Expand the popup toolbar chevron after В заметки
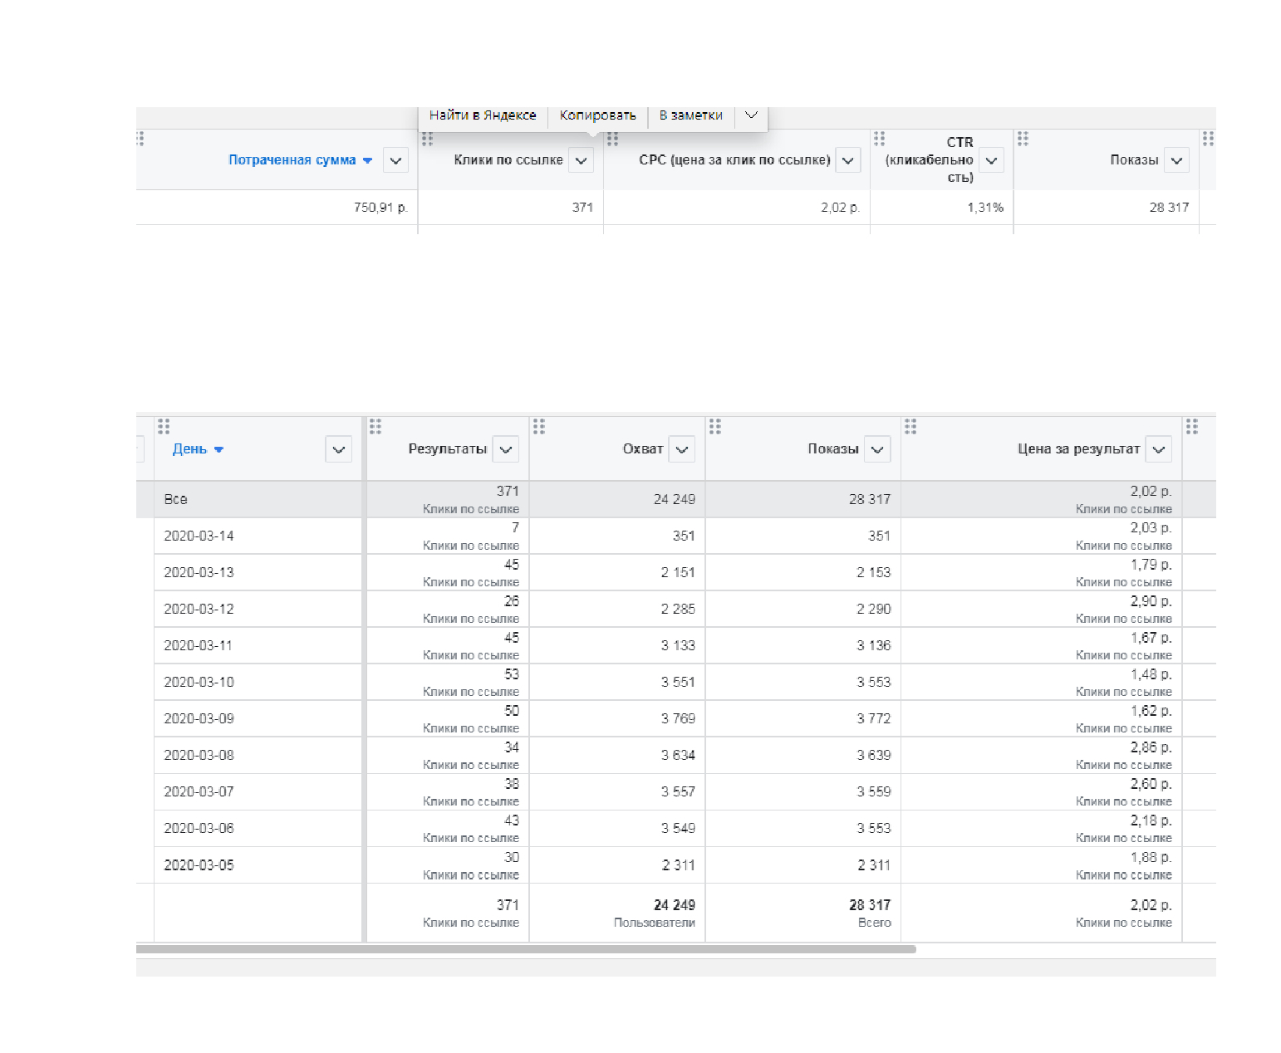 coord(751,115)
